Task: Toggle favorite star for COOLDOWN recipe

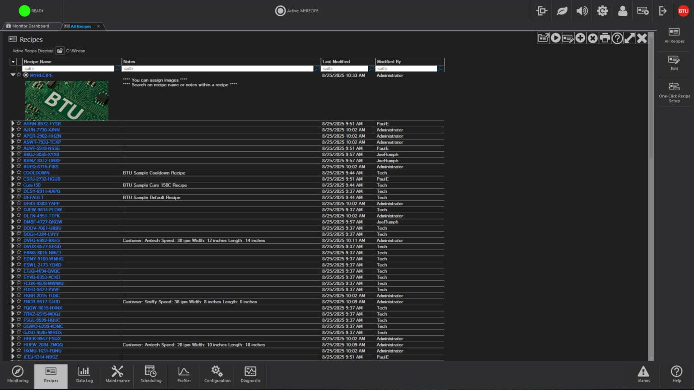Action: pyautogui.click(x=19, y=172)
